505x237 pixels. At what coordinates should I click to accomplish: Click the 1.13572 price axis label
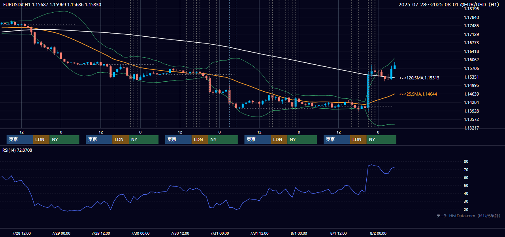point(471,119)
